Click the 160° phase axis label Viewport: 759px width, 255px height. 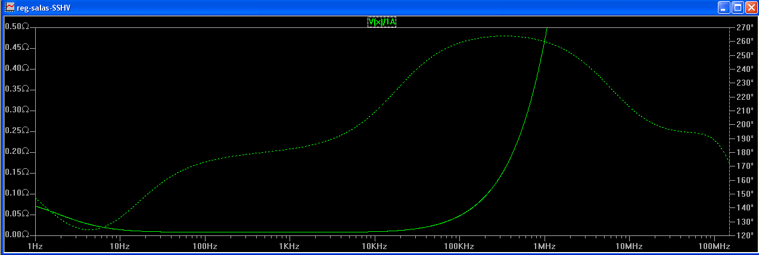tap(745, 180)
